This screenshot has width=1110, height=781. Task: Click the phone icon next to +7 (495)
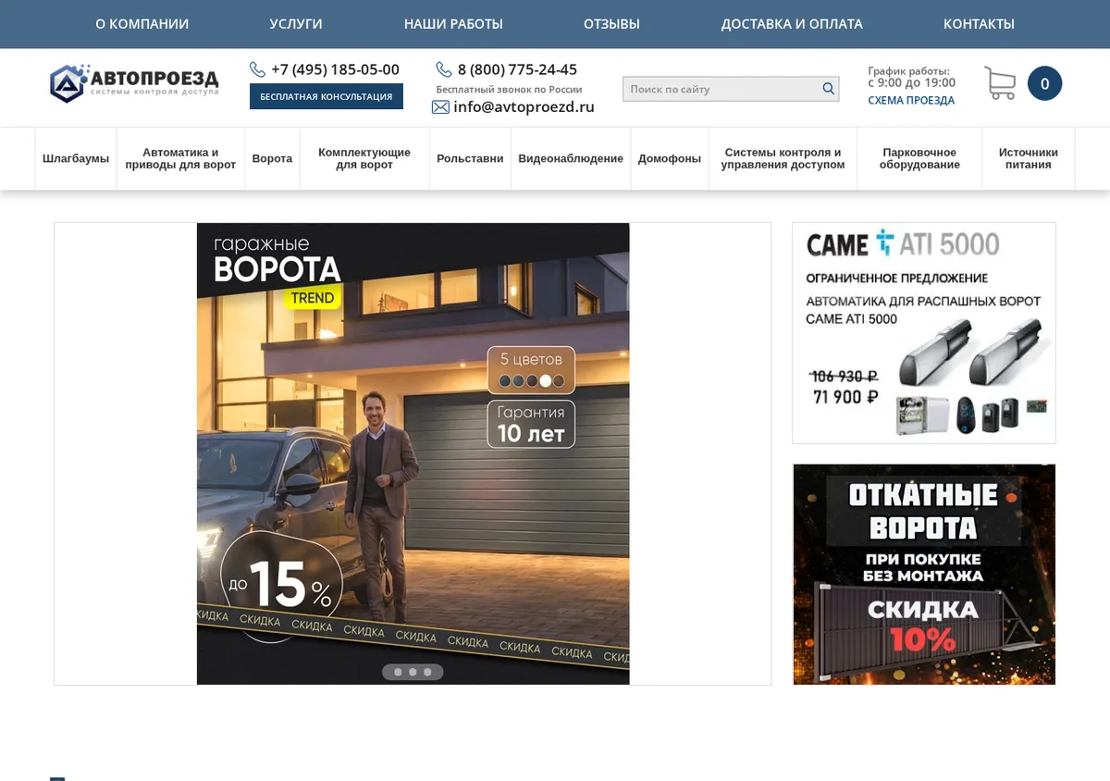[257, 69]
